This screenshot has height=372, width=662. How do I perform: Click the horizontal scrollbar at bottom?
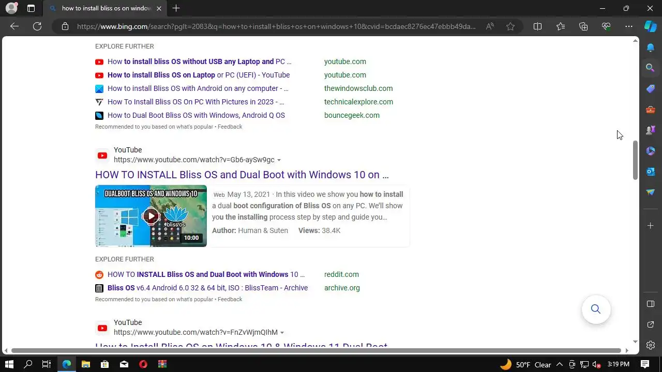[316, 350]
